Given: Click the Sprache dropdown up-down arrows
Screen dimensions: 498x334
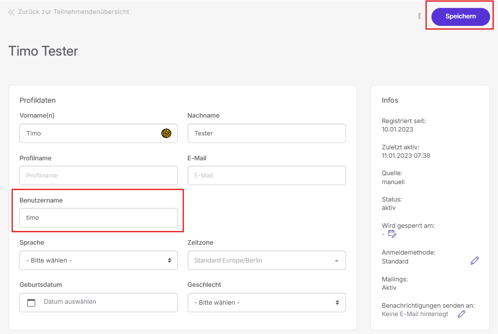Looking at the screenshot, I should coord(170,261).
